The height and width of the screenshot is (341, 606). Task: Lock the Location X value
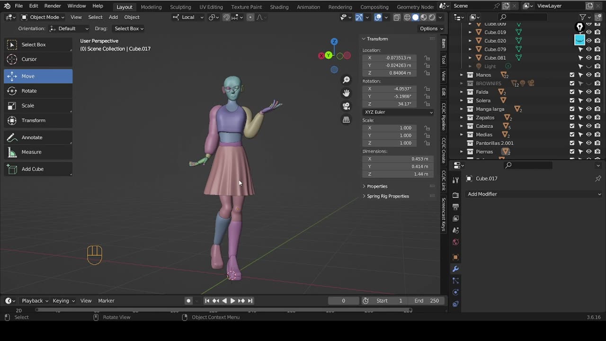[427, 58]
